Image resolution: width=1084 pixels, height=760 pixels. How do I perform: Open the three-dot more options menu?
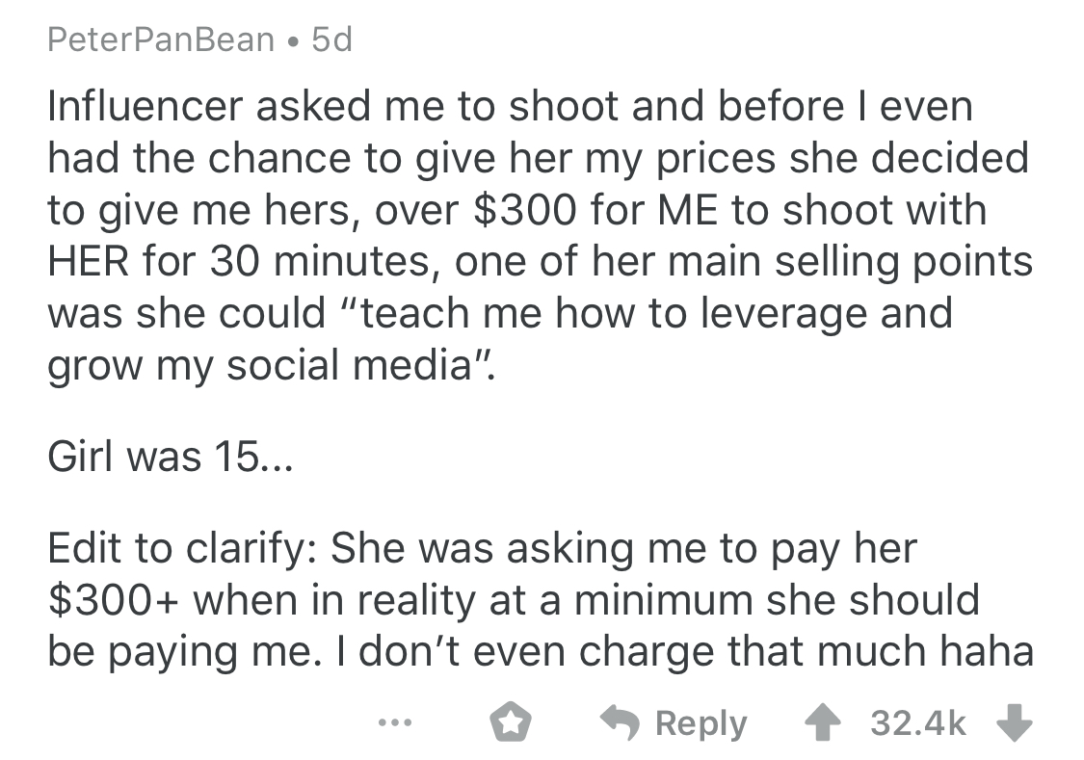(x=391, y=723)
